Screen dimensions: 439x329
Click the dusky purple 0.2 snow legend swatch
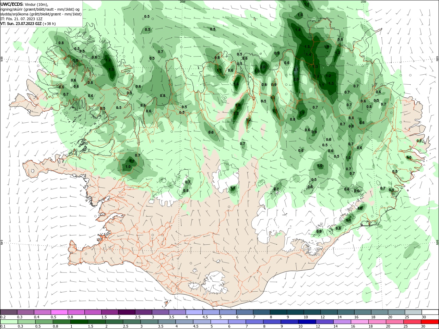(x=9, y=312)
